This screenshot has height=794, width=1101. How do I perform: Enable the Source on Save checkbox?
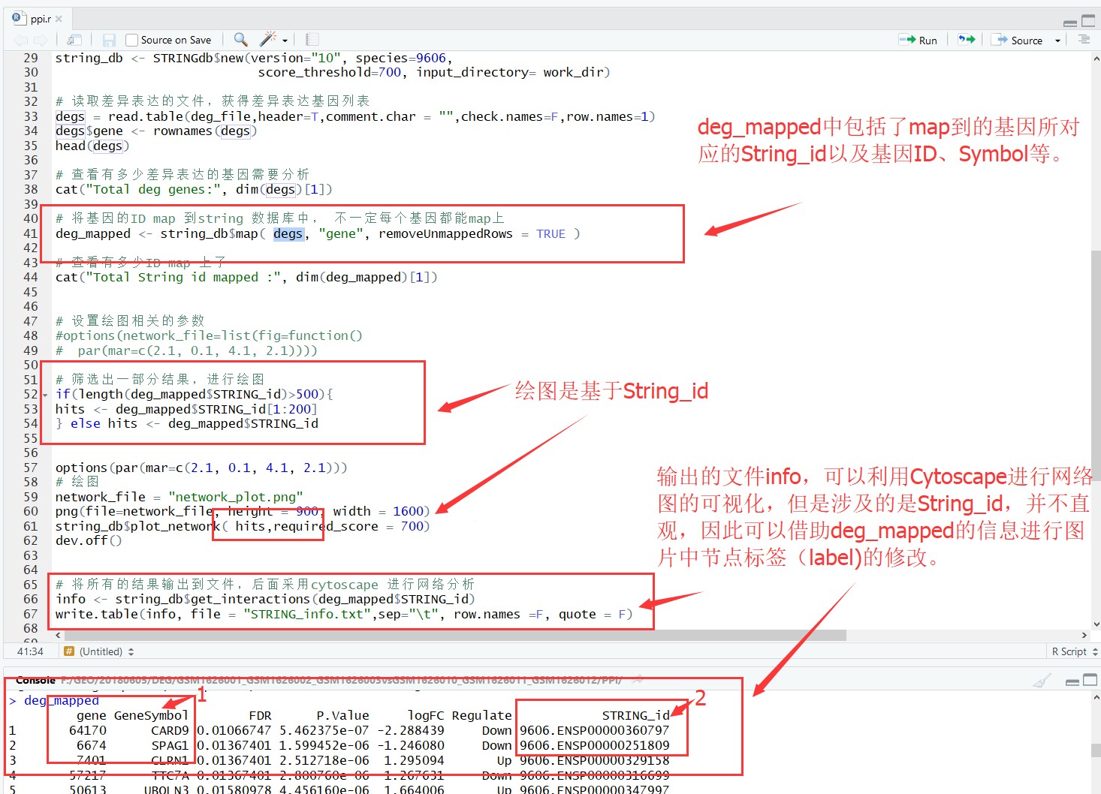131,41
